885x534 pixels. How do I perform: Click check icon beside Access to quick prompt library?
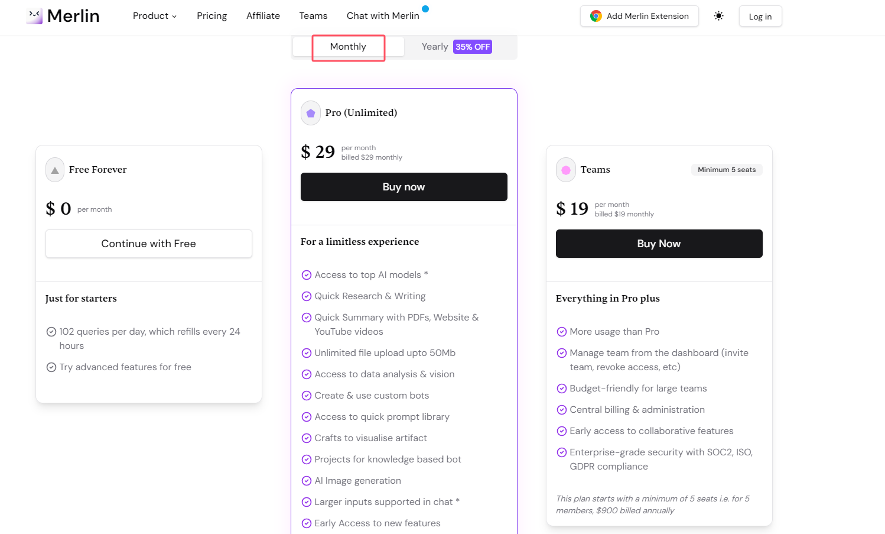pos(307,417)
